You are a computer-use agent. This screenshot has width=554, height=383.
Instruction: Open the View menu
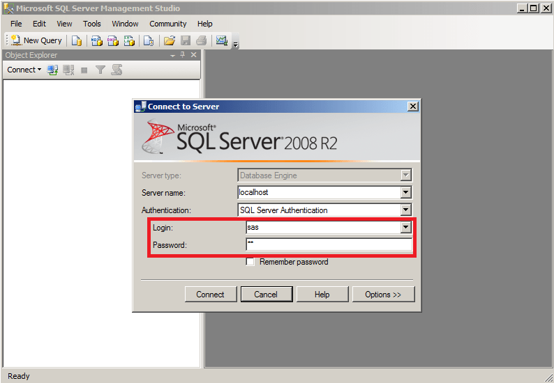[64, 24]
